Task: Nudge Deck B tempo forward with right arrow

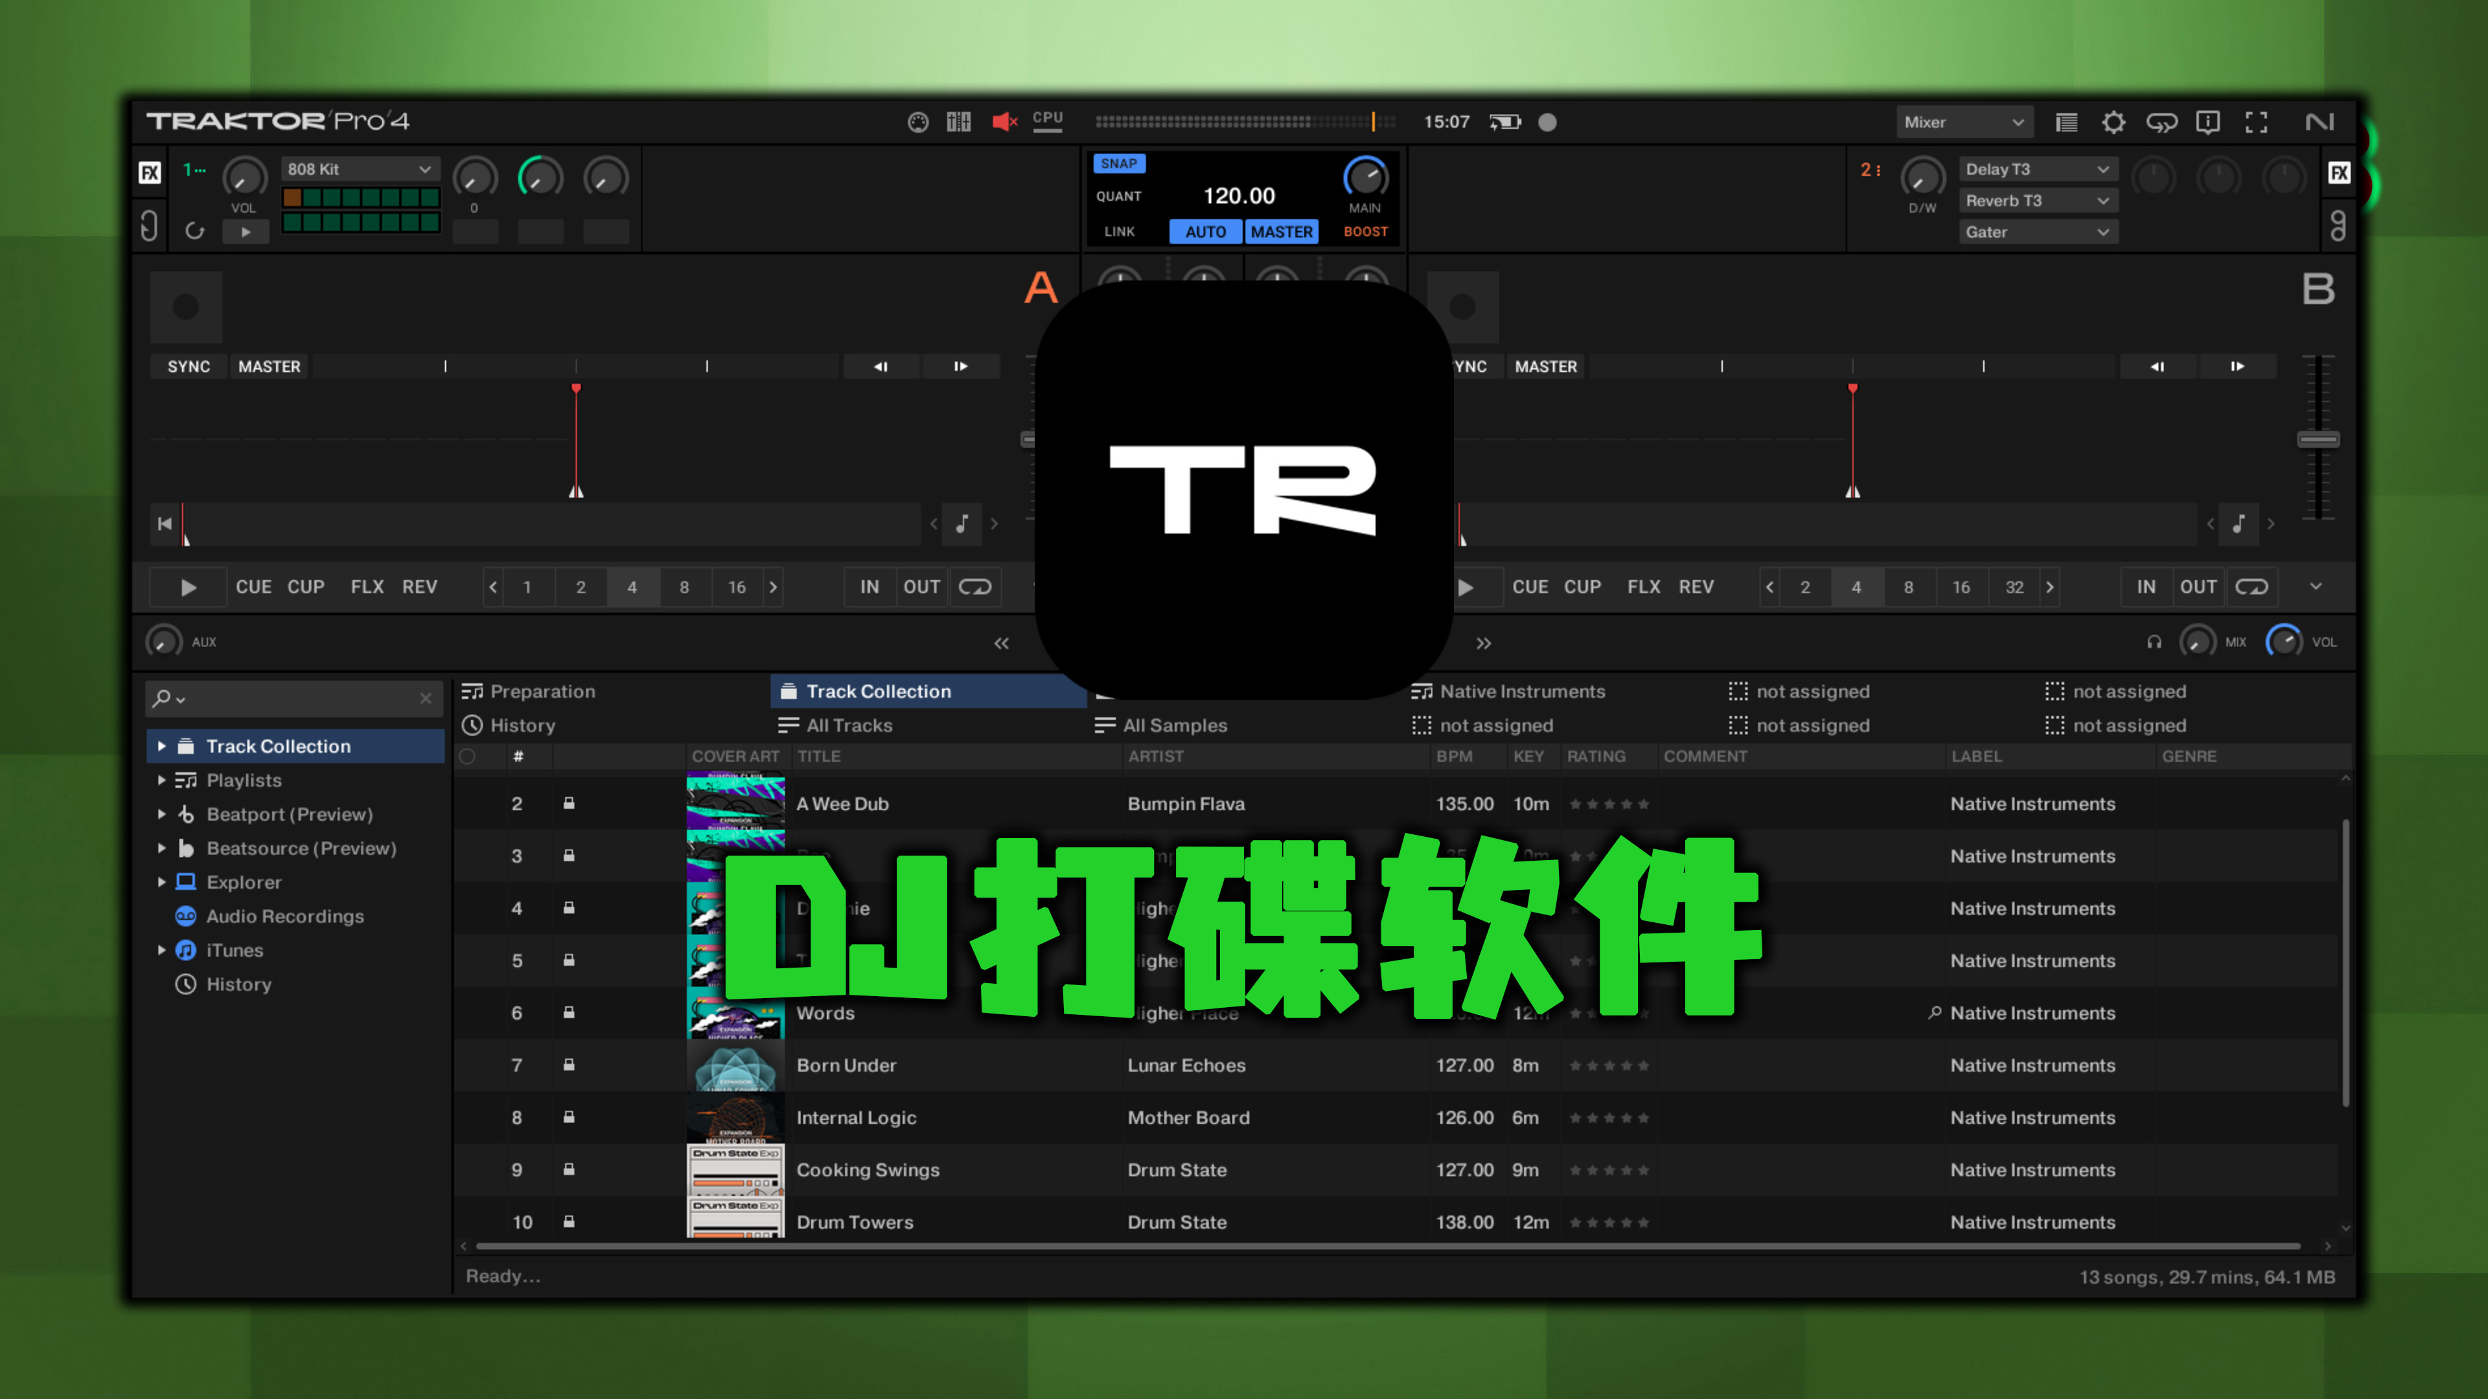Action: (2237, 366)
